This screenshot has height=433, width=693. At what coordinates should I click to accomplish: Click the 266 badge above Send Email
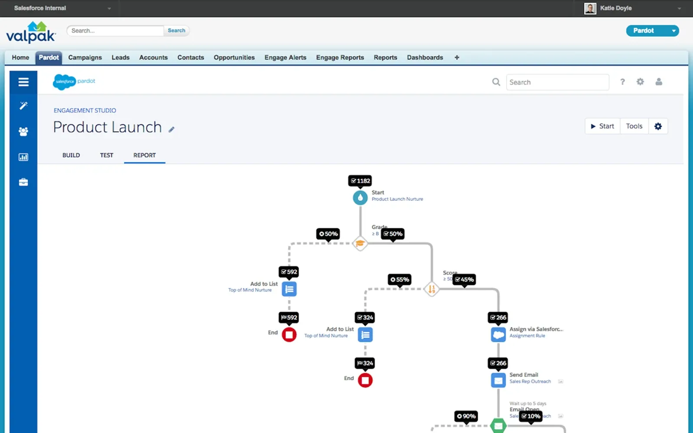pos(498,363)
